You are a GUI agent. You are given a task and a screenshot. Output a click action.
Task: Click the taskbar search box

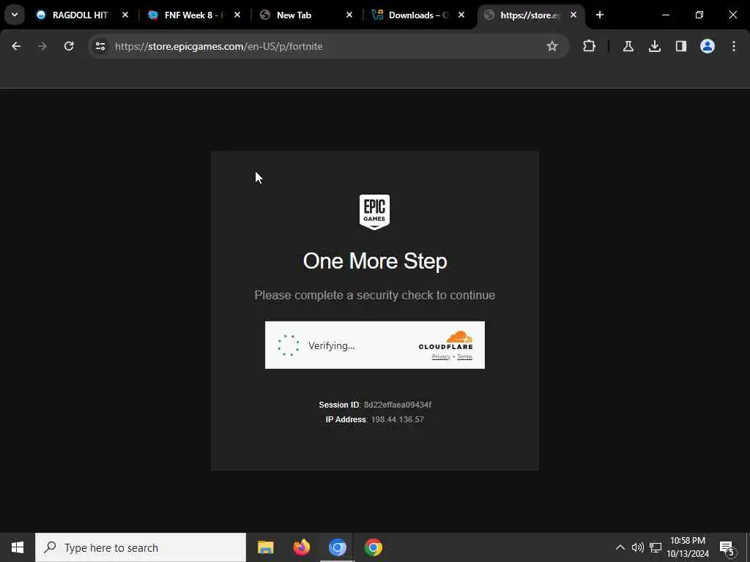click(141, 547)
